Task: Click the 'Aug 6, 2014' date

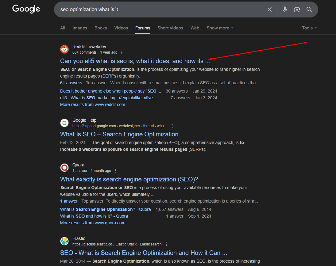Action: (199, 210)
